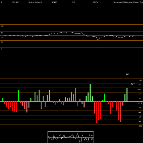
Task: Click the 'Nushares ESG Emerging Markets' title text
Action: pos(128,2)
